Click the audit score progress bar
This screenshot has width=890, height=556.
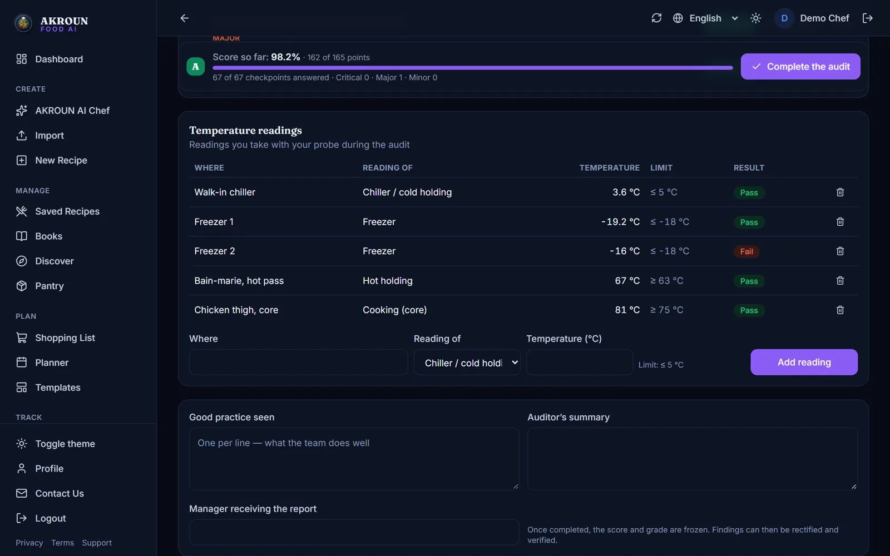473,68
